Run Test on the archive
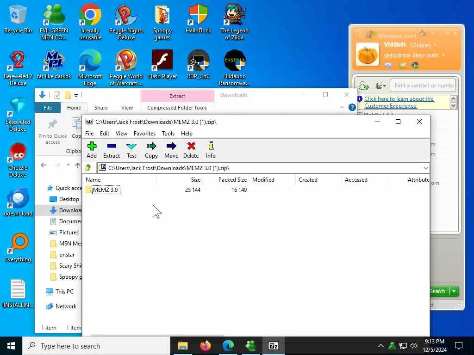 [131, 150]
